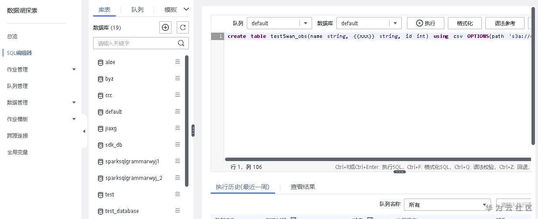Refresh the database list
538x219 pixels.
click(x=183, y=27)
